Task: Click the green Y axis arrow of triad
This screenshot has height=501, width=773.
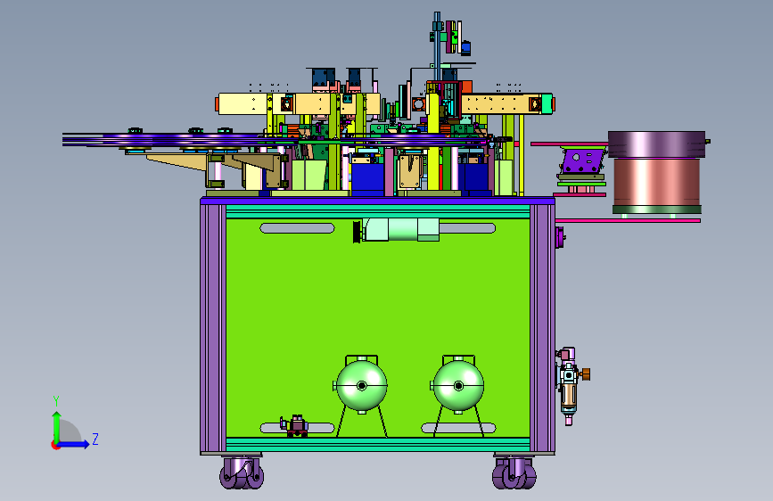Action: pyautogui.click(x=57, y=426)
